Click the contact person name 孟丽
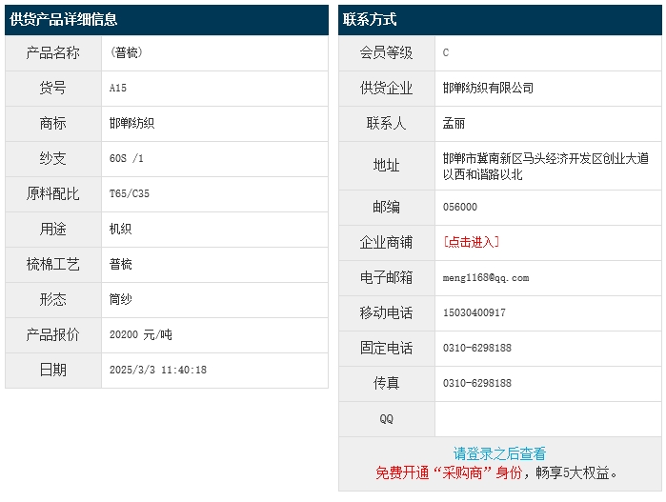 point(454,123)
